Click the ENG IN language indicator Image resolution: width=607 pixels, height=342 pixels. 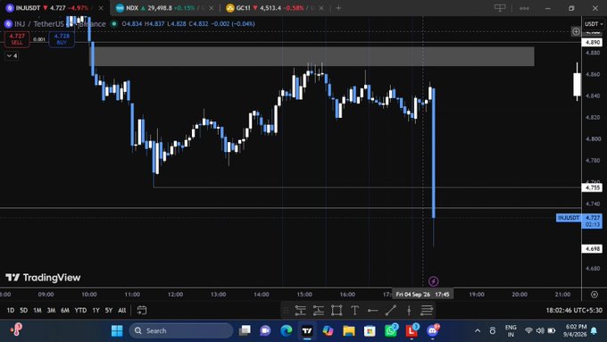[x=511, y=330]
